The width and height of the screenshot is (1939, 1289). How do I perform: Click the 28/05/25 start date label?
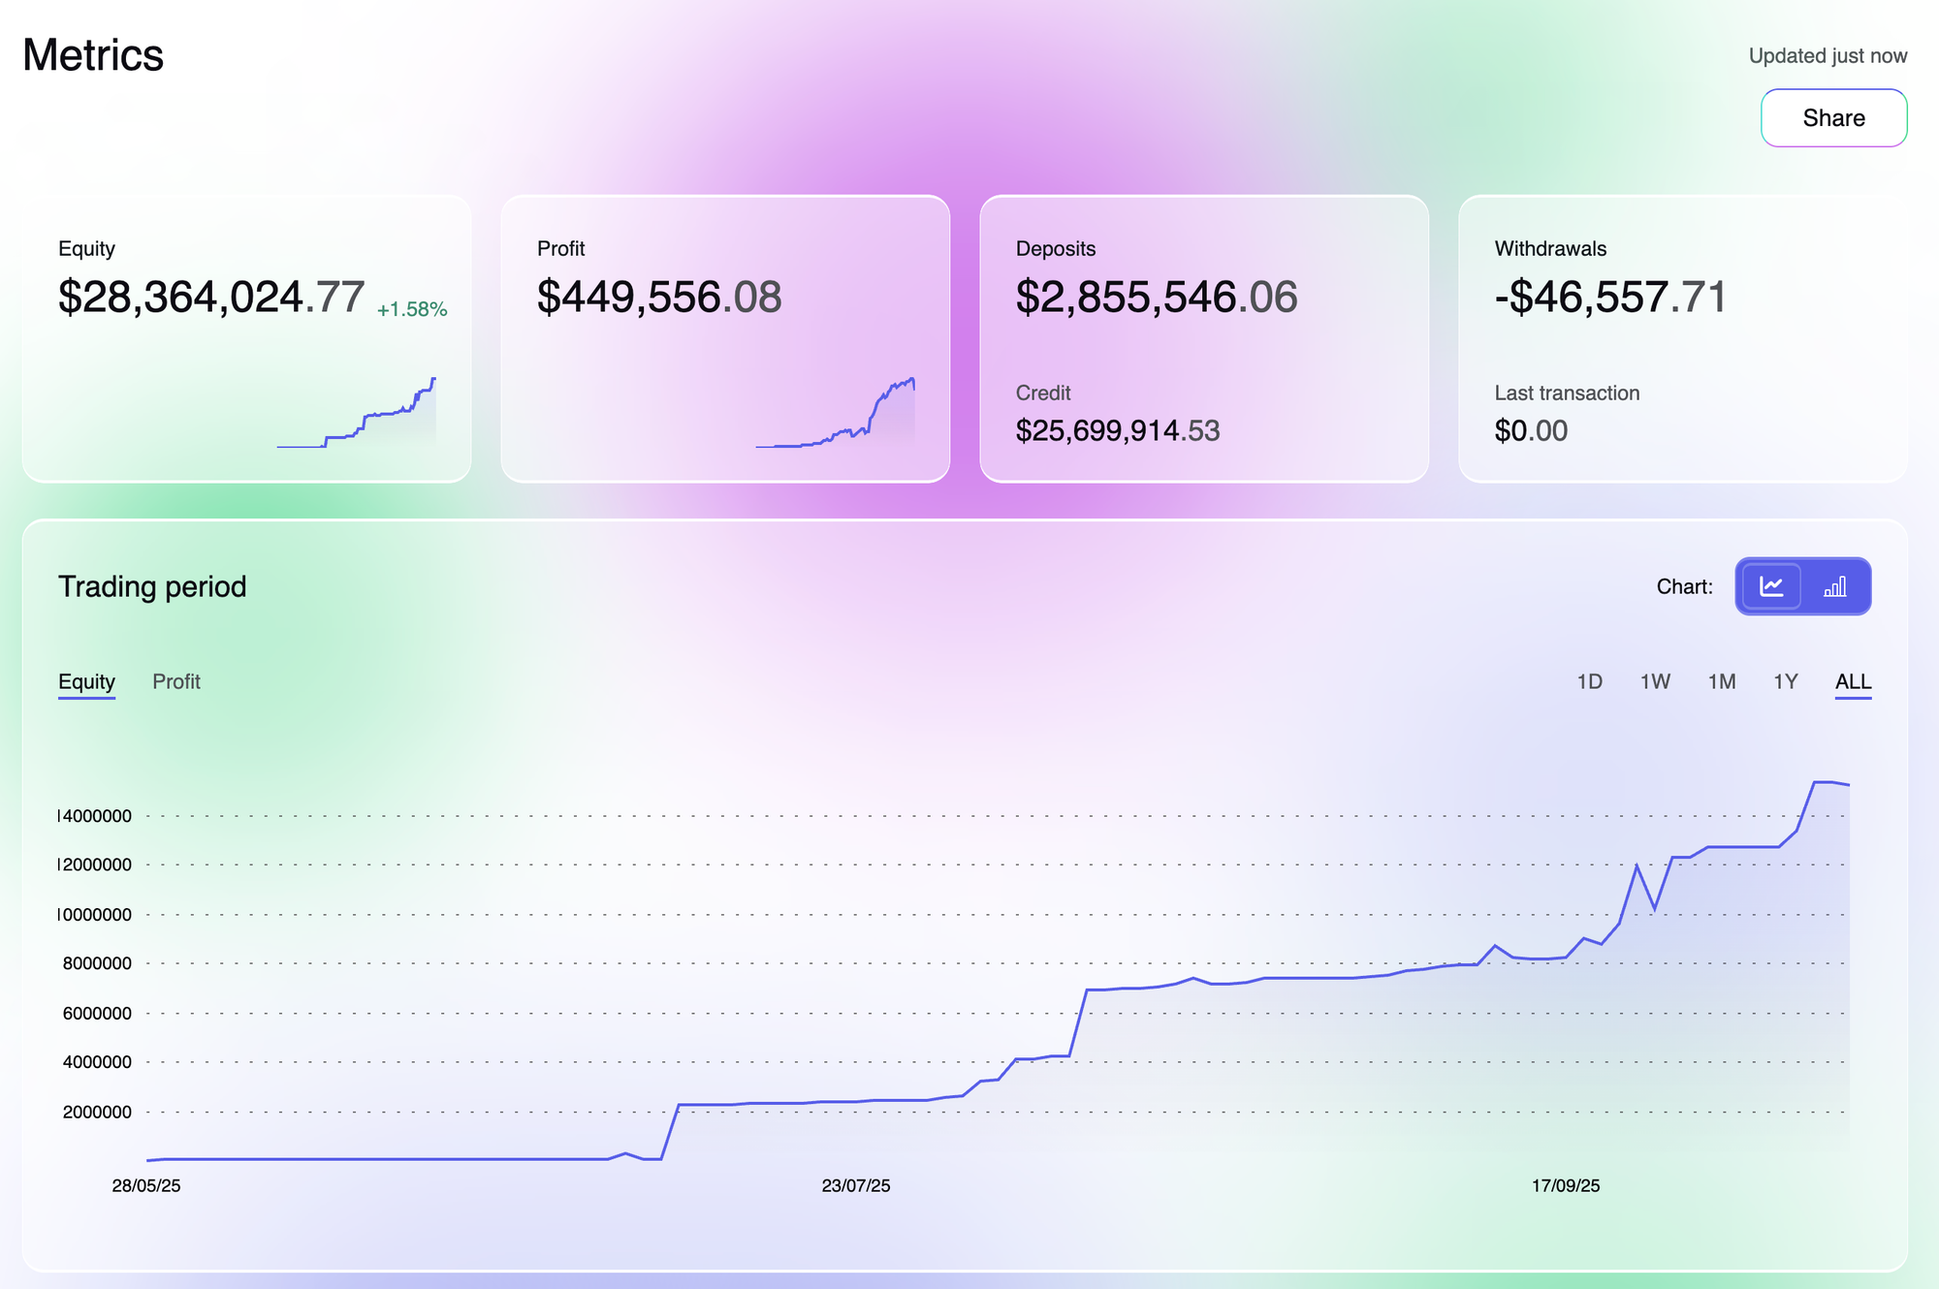[146, 1185]
